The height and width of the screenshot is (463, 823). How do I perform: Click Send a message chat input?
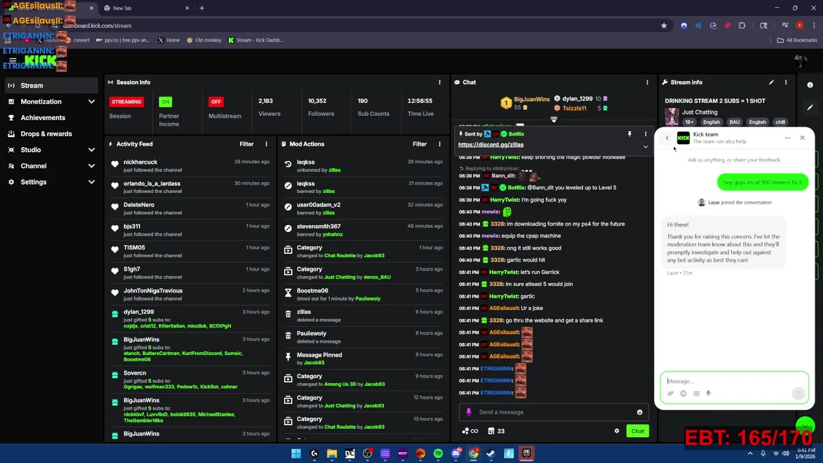pyautogui.click(x=553, y=412)
